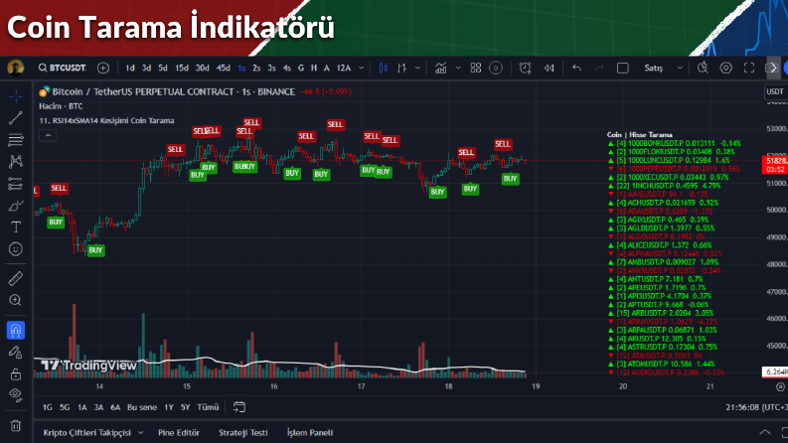This screenshot has height=443, width=788.
Task: Enter fullscreen mode
Action: [x=749, y=68]
